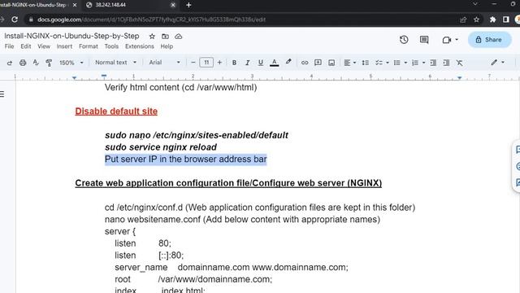Open the Format menu
The height and width of the screenshot is (293, 520).
point(89,46)
